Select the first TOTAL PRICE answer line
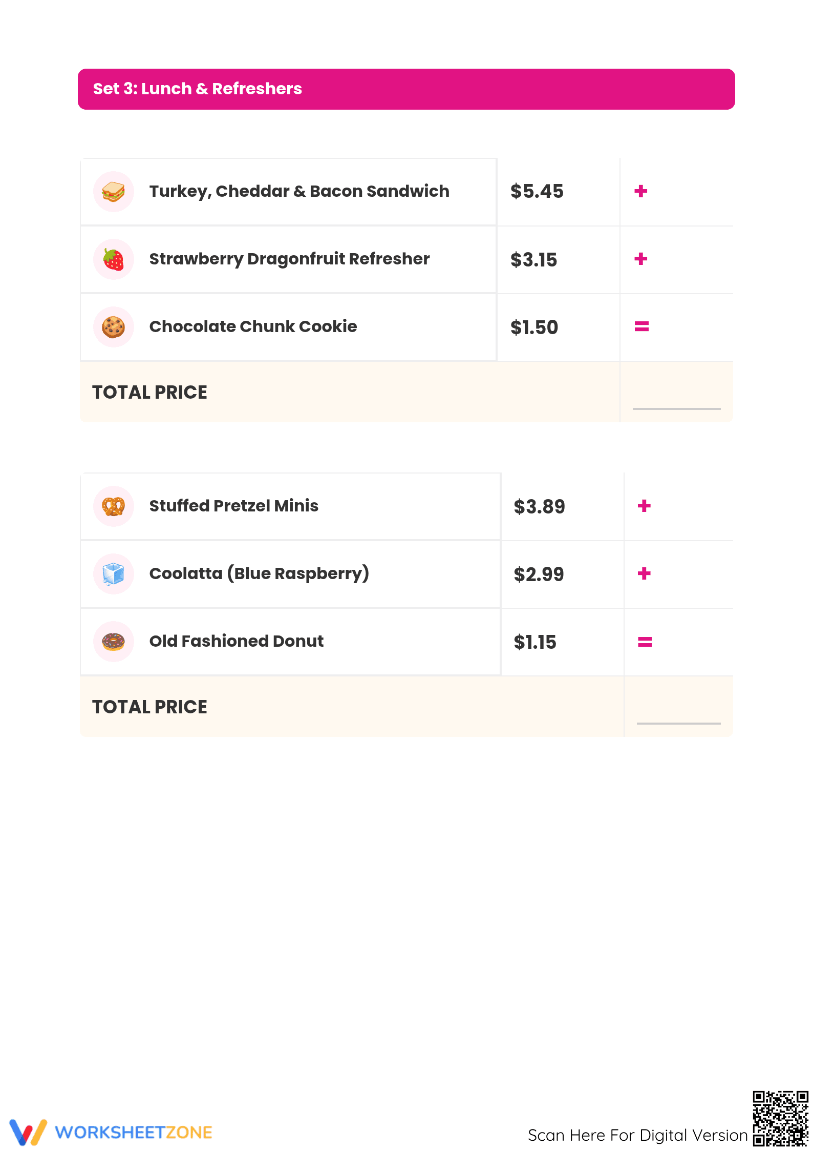This screenshot has width=813, height=1151. [677, 408]
